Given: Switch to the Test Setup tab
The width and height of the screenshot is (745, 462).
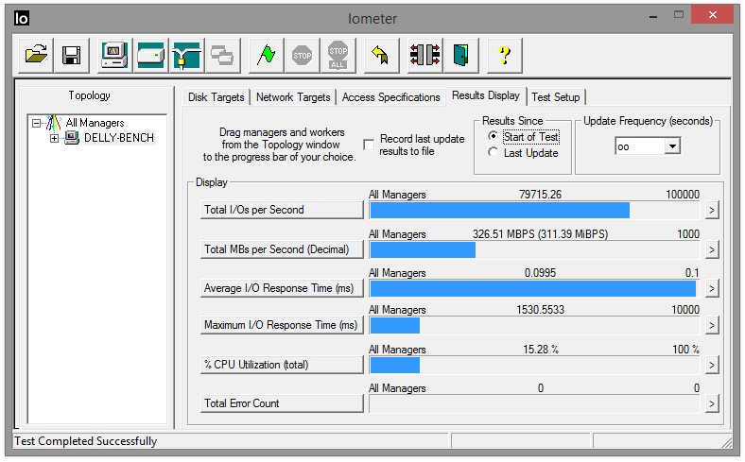Looking at the screenshot, I should point(555,97).
